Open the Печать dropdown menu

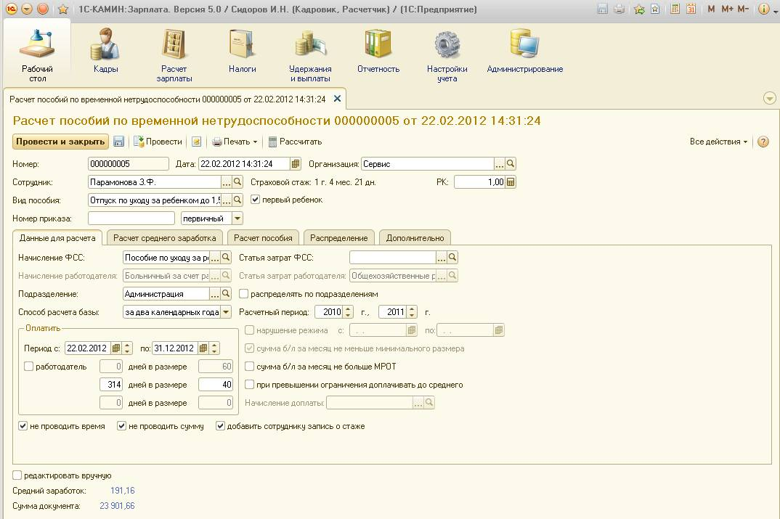[x=235, y=142]
